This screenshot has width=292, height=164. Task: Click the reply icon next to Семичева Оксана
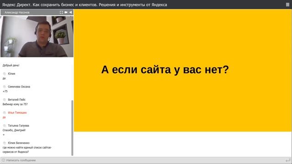point(5,87)
